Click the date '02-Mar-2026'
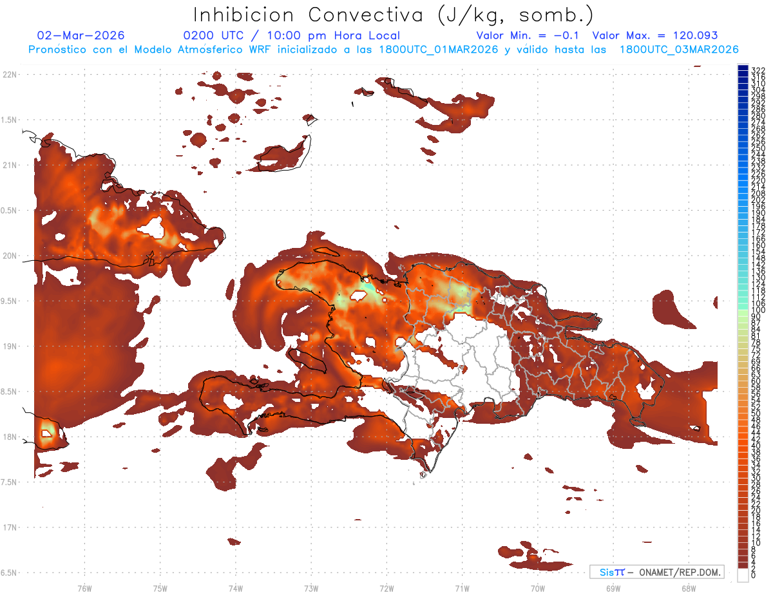The height and width of the screenshot is (597, 773). click(81, 35)
